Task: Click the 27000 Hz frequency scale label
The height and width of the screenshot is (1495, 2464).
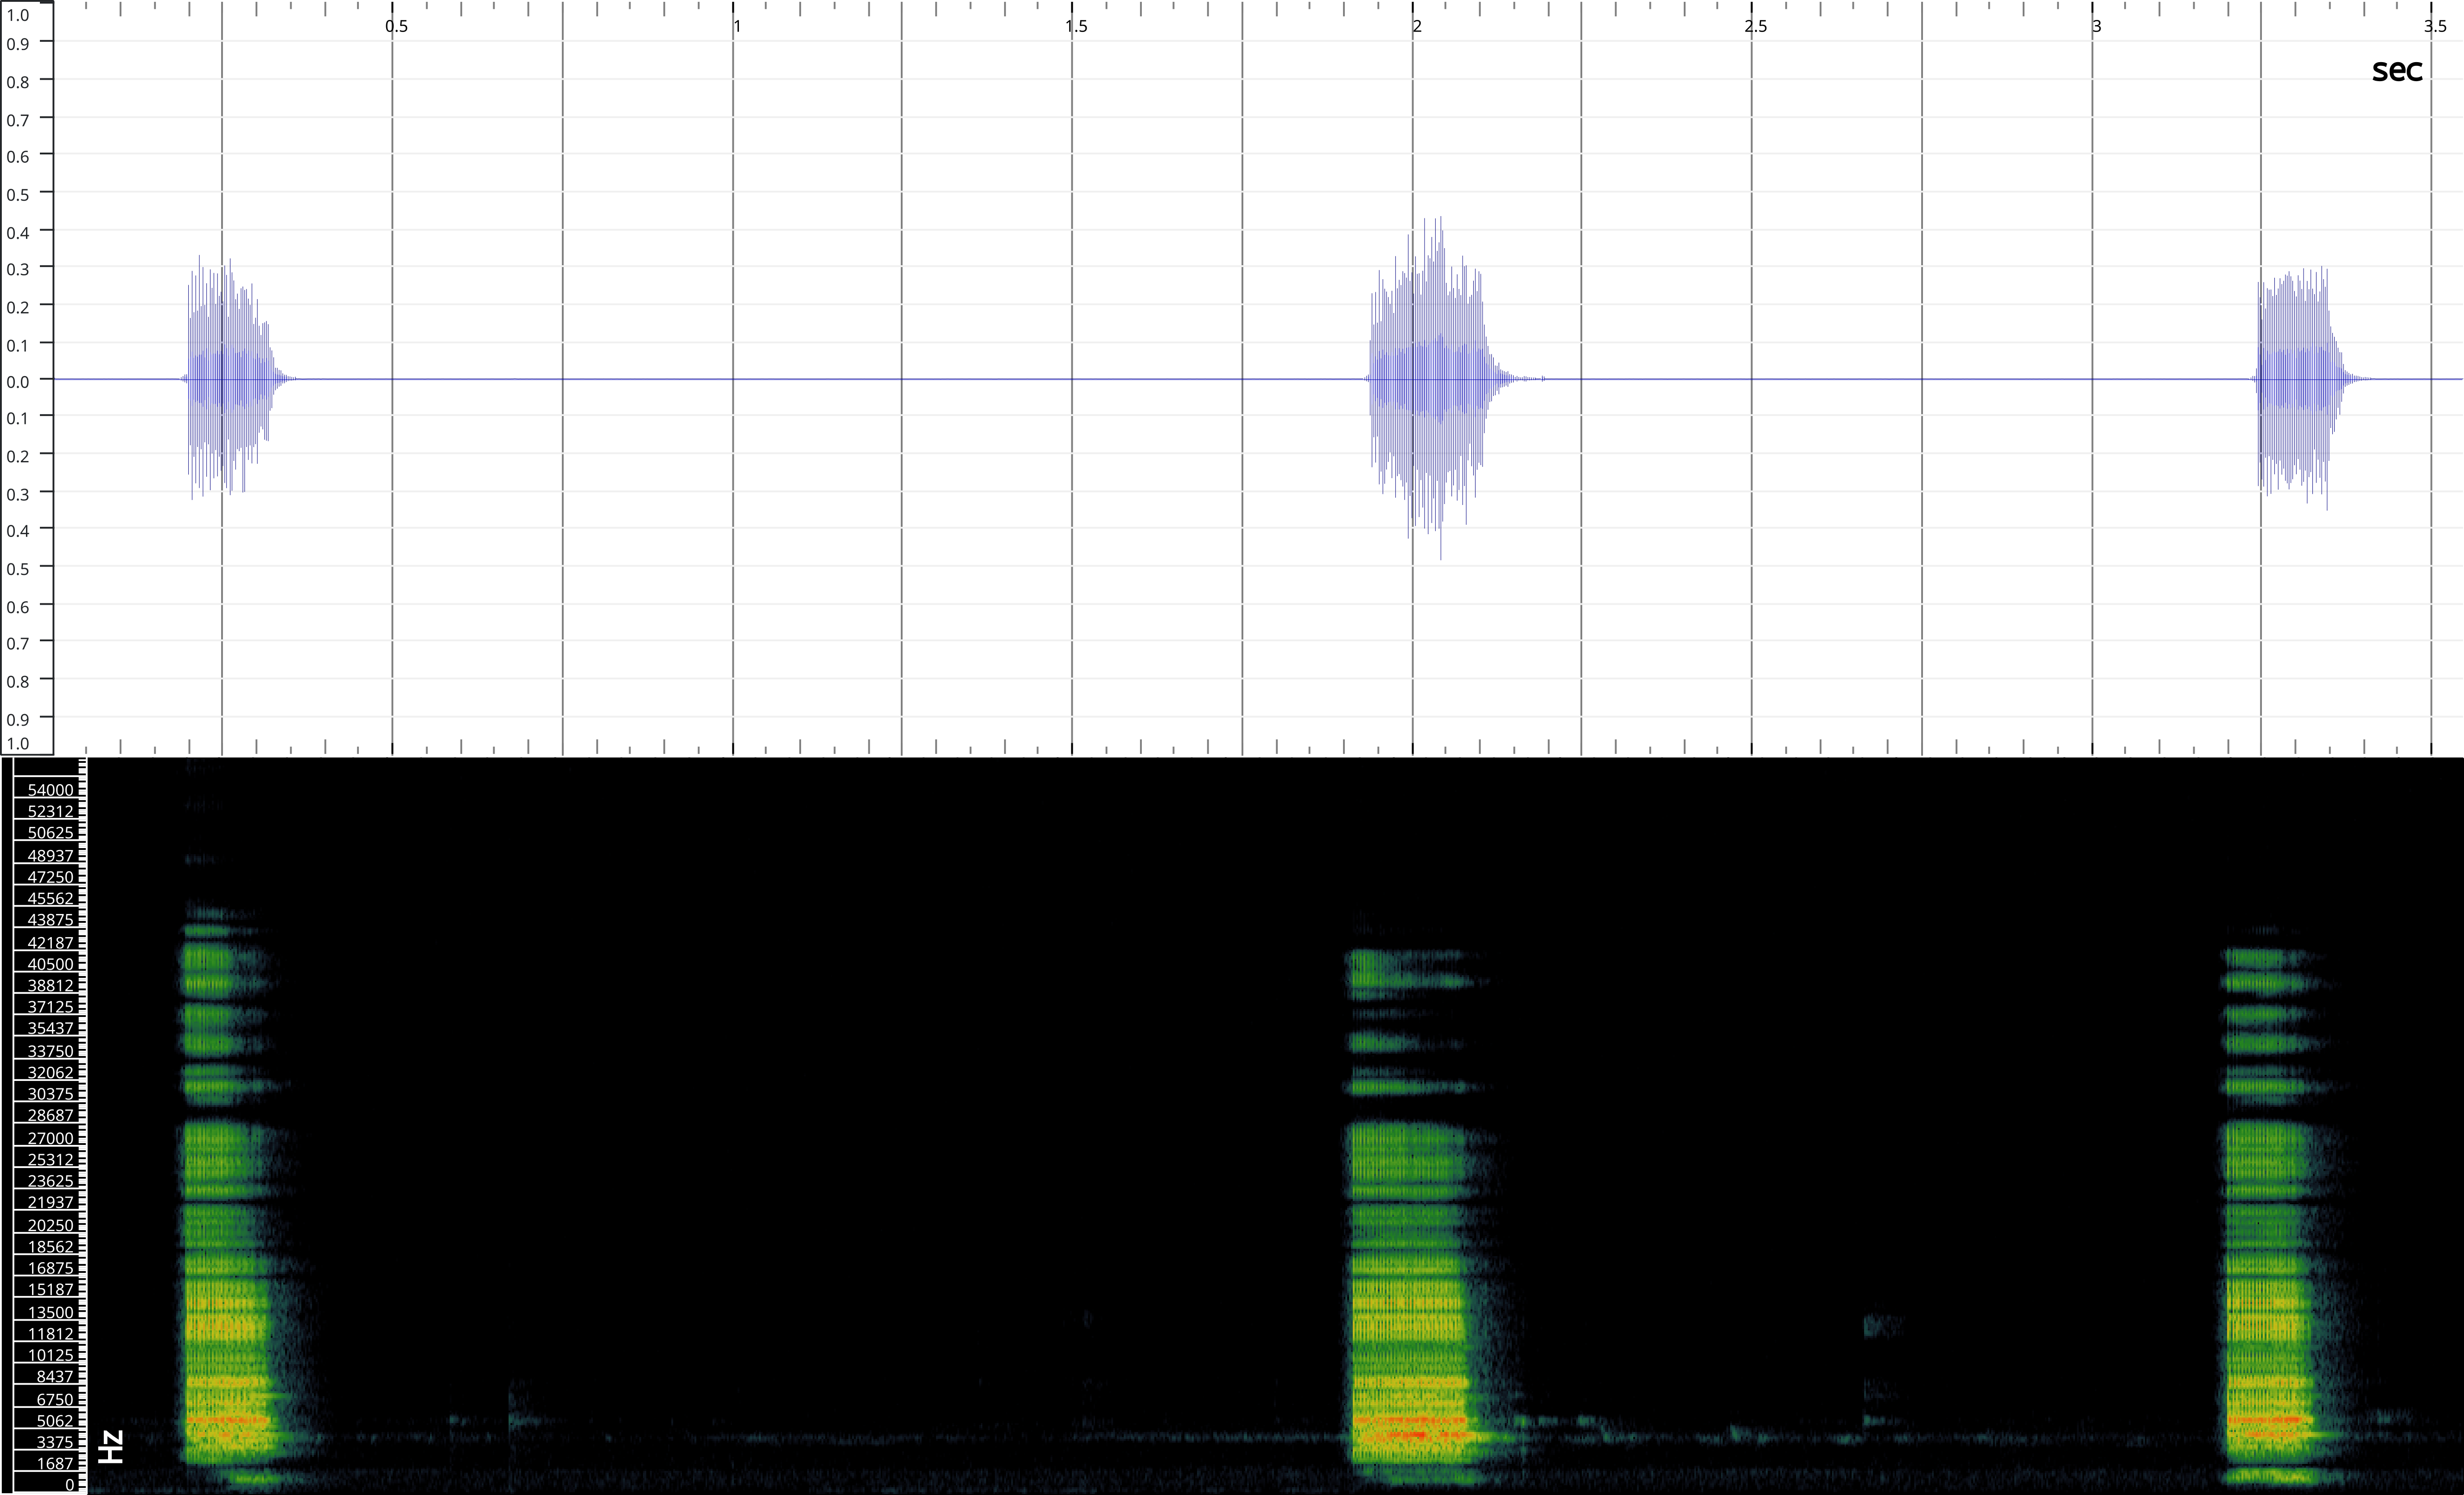Action: 50,1138
